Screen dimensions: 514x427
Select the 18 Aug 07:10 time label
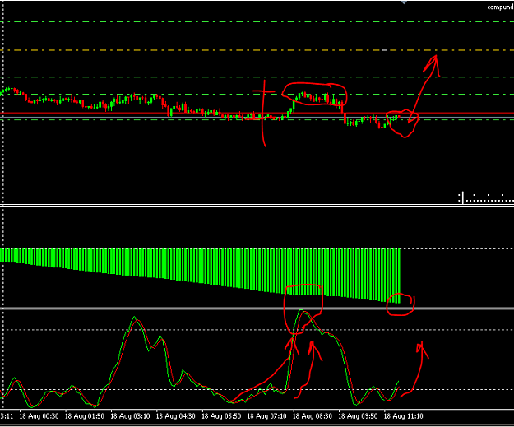click(266, 416)
